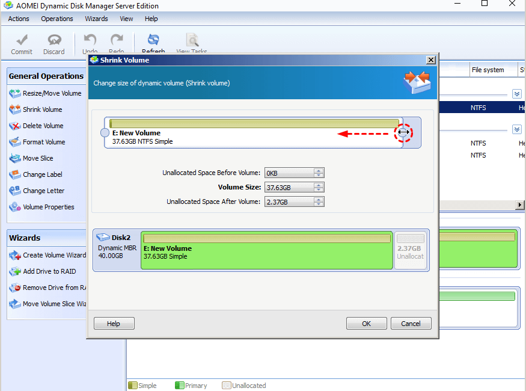Viewport: 526px width, 391px height.
Task: Decrease Unallocated Space After Volume value
Action: (319, 204)
